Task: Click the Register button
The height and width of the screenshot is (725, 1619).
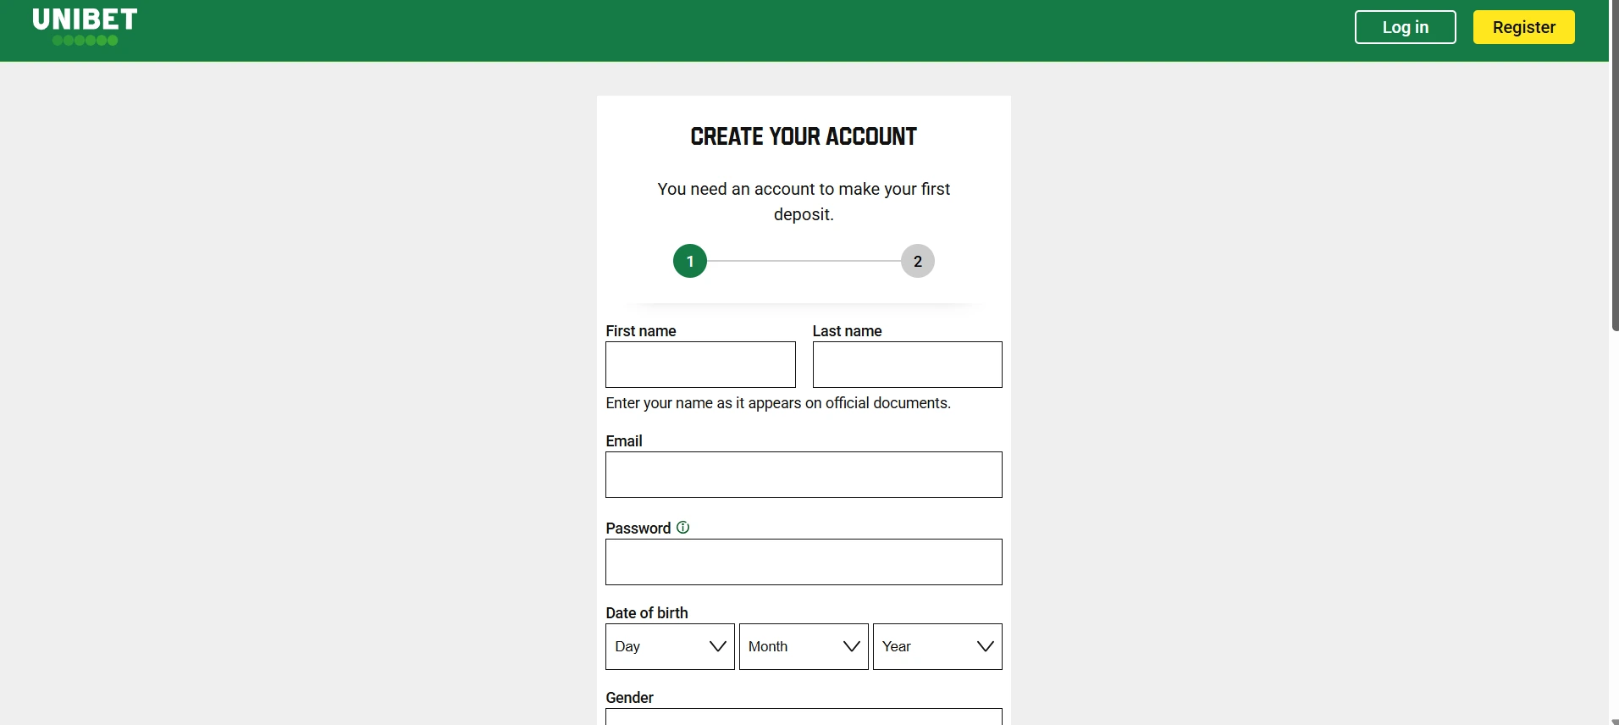Action: 1522,26
